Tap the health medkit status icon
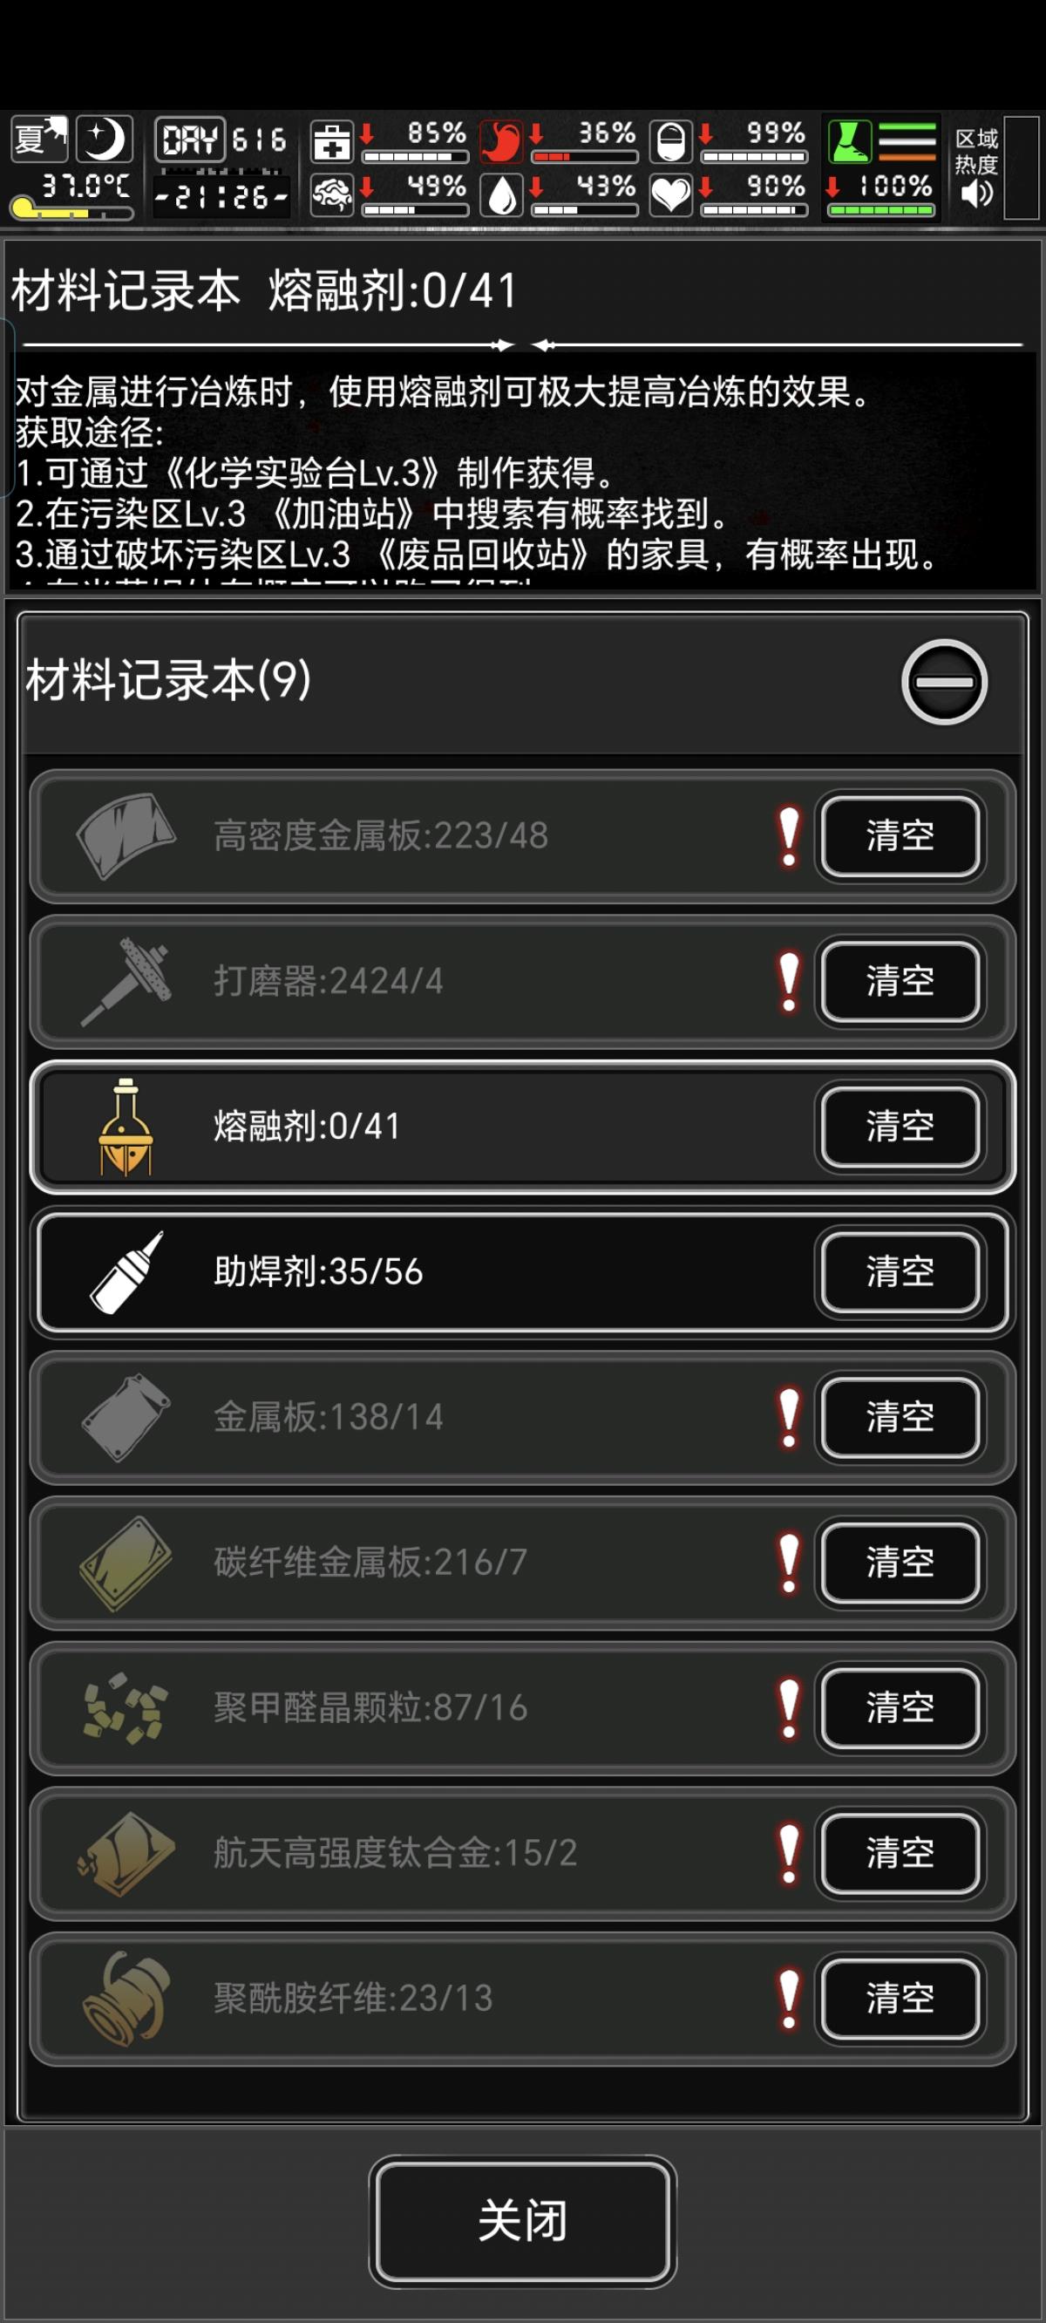Viewport: 1046px width, 2323px height. point(332,141)
